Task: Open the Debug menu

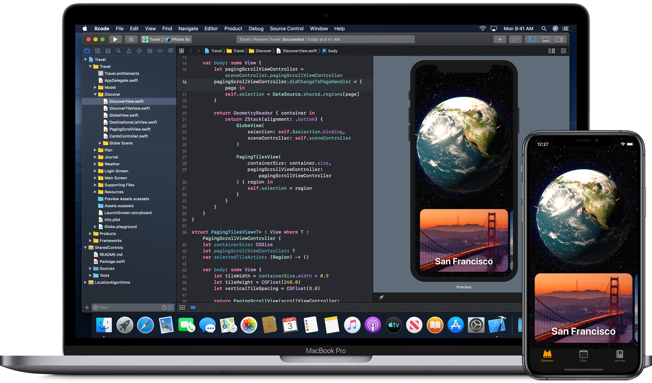Action: click(256, 29)
